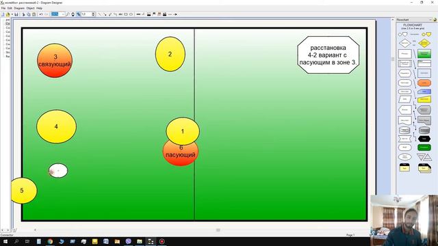Select the octagon text box расстановка 4-2
Screen dimensions: 438x246
[328, 55]
